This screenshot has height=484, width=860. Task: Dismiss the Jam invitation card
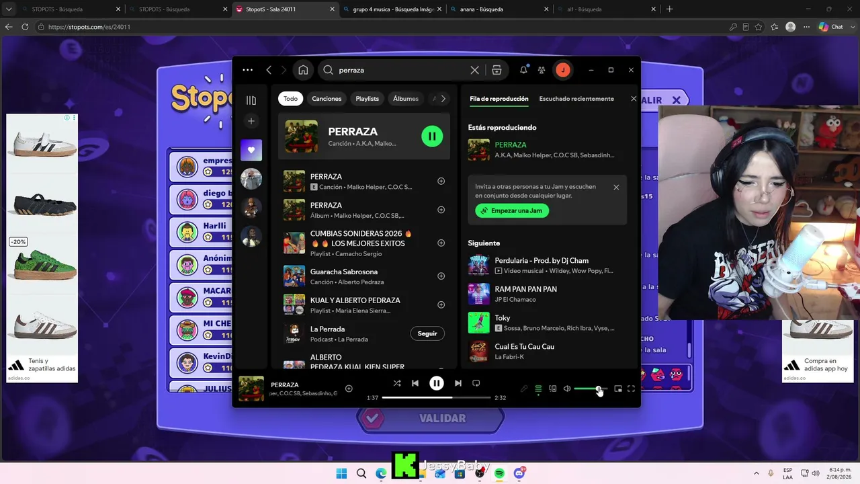pos(616,187)
